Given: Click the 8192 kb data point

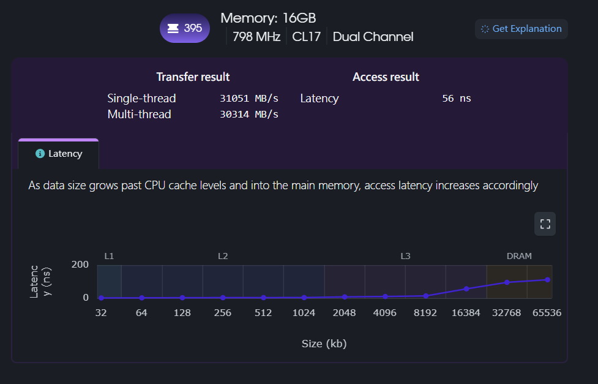Looking at the screenshot, I should 425,296.
